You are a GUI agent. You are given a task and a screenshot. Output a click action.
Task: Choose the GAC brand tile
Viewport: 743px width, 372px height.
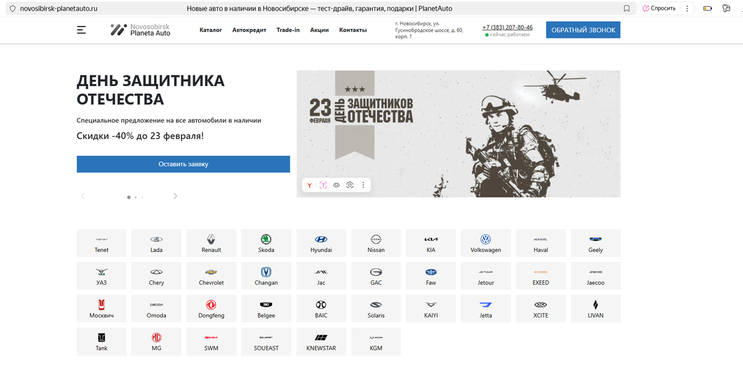click(x=376, y=275)
